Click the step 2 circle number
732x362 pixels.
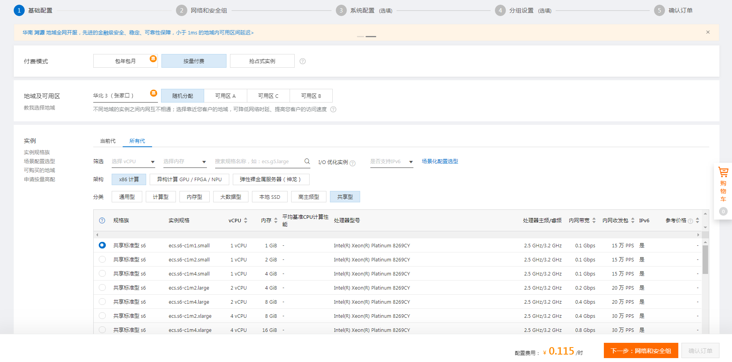point(181,11)
